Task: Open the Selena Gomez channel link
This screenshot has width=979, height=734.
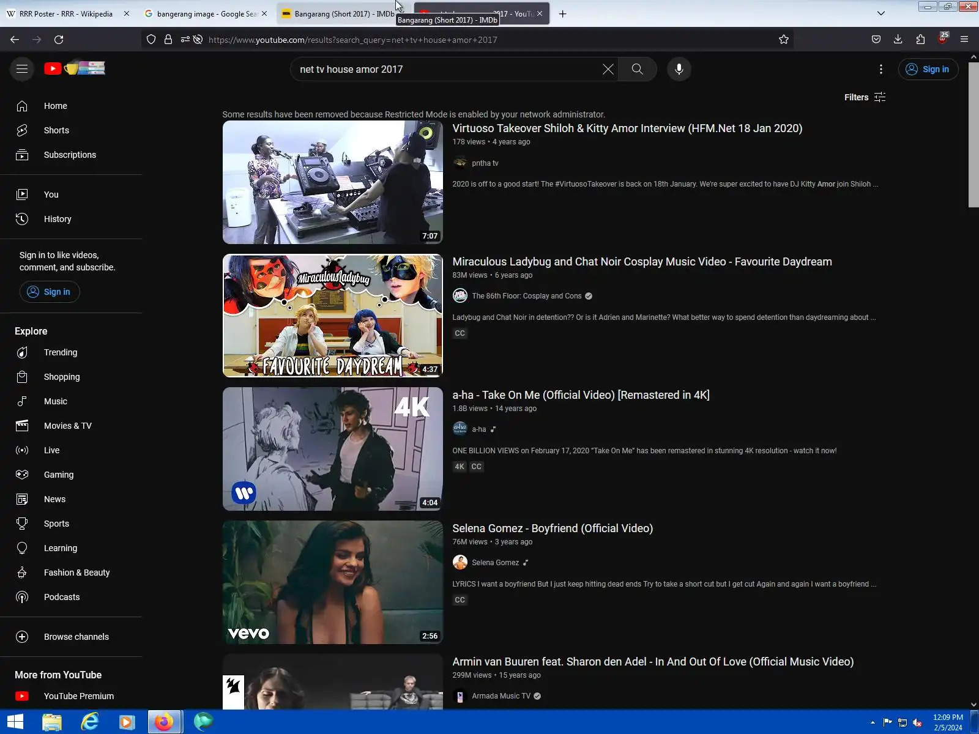Action: [495, 563]
